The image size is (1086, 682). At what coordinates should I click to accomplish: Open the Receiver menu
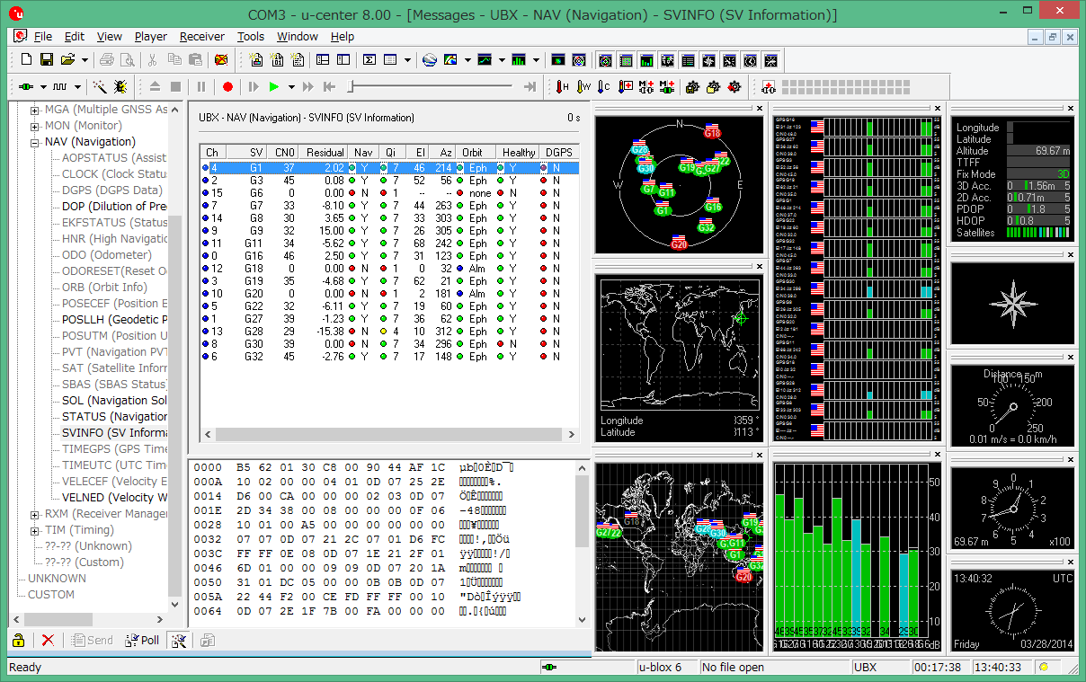tap(202, 36)
